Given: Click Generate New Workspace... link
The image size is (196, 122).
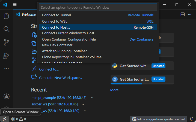Looking at the screenshot, I should [x=61, y=78].
